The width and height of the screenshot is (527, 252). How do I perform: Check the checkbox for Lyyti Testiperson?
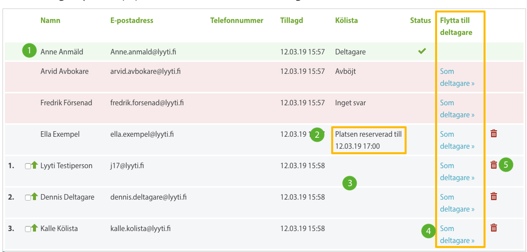[x=27, y=167]
